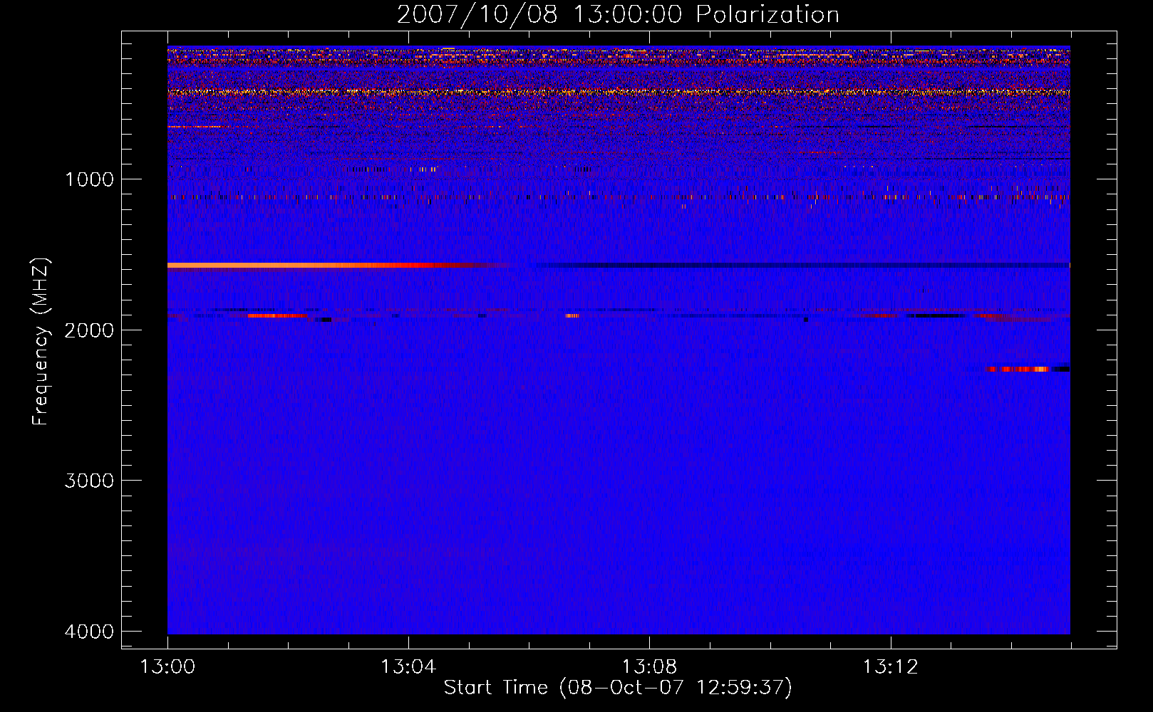This screenshot has width=1153, height=712.
Task: Click the 13:08 time tick label
Action: point(649,667)
